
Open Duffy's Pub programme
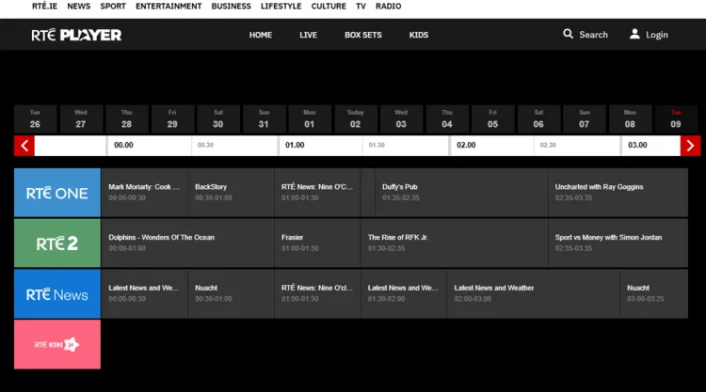[461, 193]
